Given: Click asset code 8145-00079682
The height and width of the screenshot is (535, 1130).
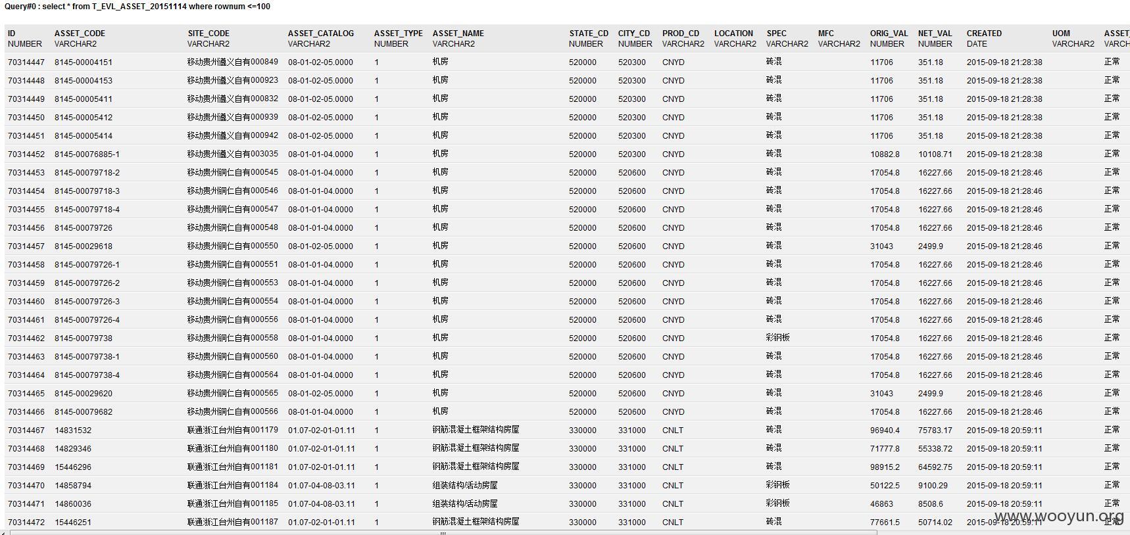Looking at the screenshot, I should (x=84, y=412).
